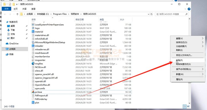Open the 文件 ribbon tab

tap(6, 9)
